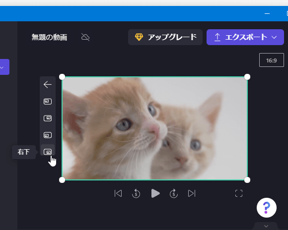Click the top-left resize handle of the video
The image size is (288, 230).
[x=62, y=77]
